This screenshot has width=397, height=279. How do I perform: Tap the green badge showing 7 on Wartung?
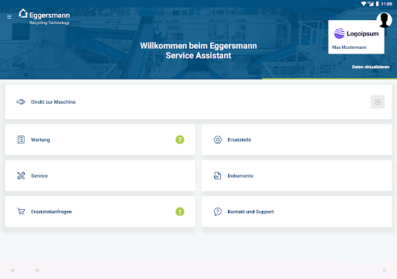click(x=180, y=139)
